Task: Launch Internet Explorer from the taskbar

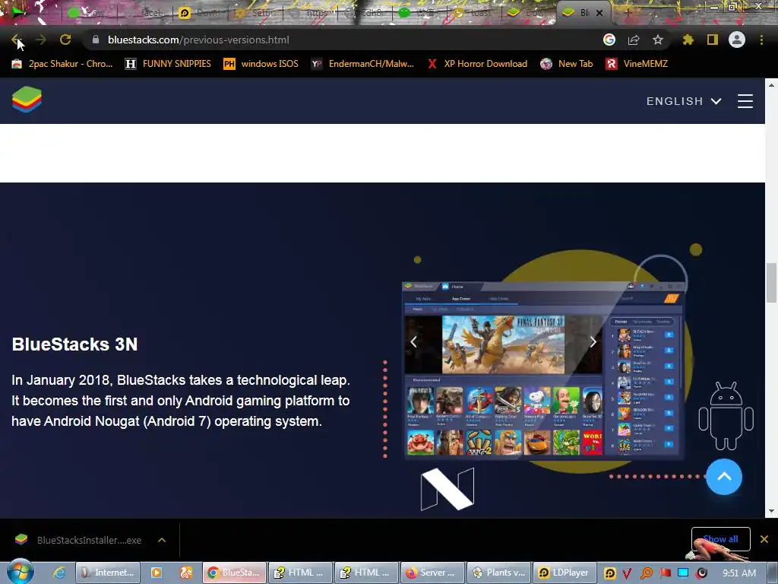Action: pyautogui.click(x=59, y=573)
